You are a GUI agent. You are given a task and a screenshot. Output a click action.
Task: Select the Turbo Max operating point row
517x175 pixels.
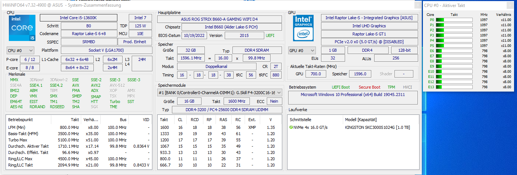79,140
